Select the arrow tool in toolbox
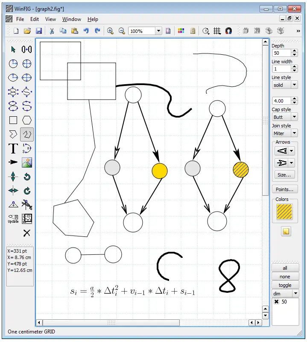 coord(13,162)
